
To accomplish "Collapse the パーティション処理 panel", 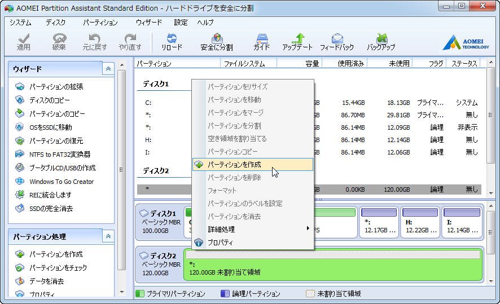I will (x=108, y=236).
